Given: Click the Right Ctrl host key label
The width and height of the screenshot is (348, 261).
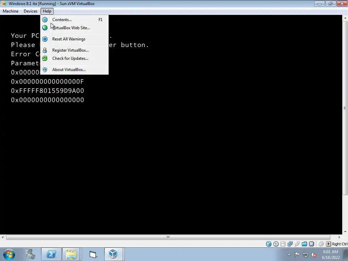Looking at the screenshot, I should 340,244.
